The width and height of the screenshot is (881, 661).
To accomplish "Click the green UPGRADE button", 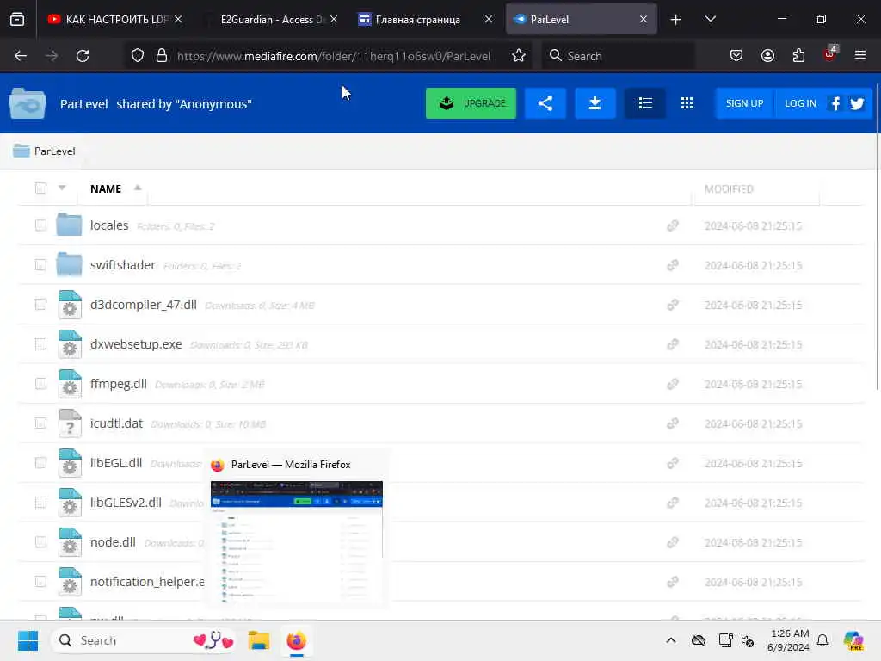I will point(471,103).
